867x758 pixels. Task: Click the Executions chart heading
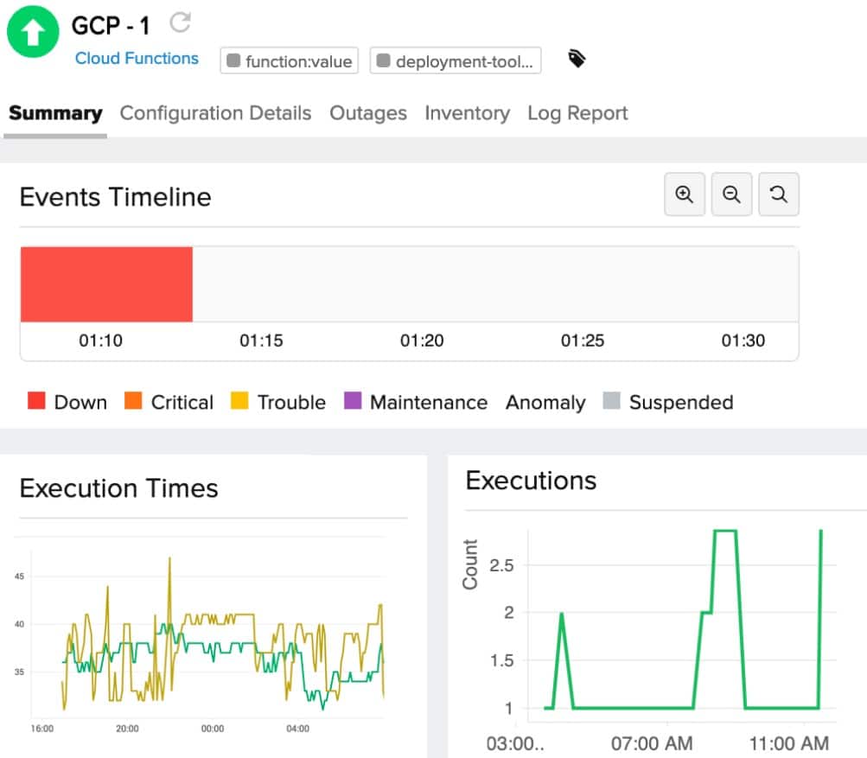[531, 480]
